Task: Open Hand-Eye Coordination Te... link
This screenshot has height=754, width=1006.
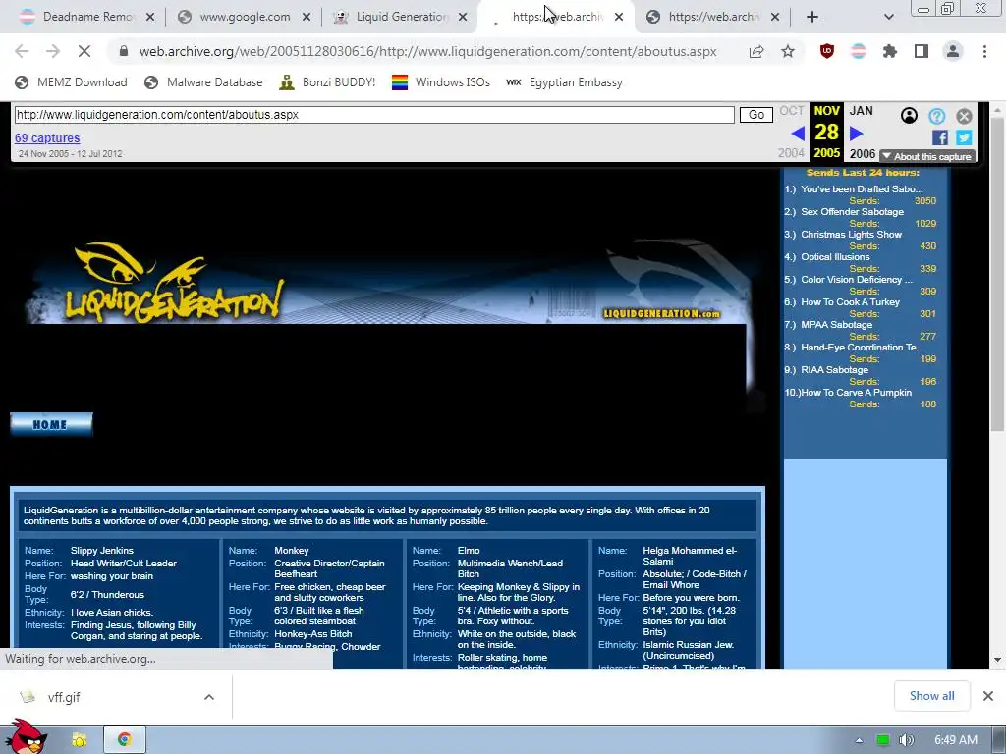Action: coord(863,347)
